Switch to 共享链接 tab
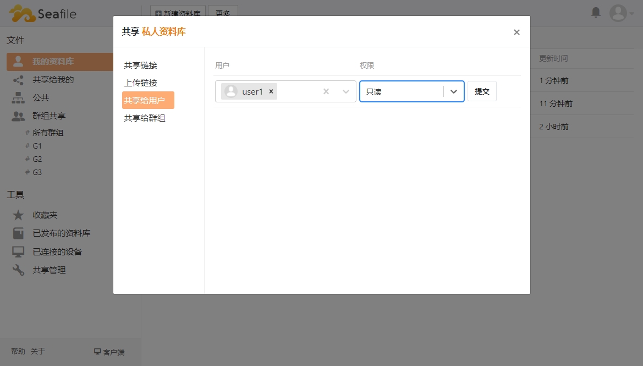 coord(141,65)
